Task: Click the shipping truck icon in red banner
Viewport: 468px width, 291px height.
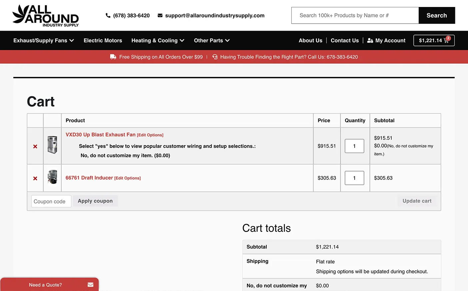Action: click(x=113, y=57)
